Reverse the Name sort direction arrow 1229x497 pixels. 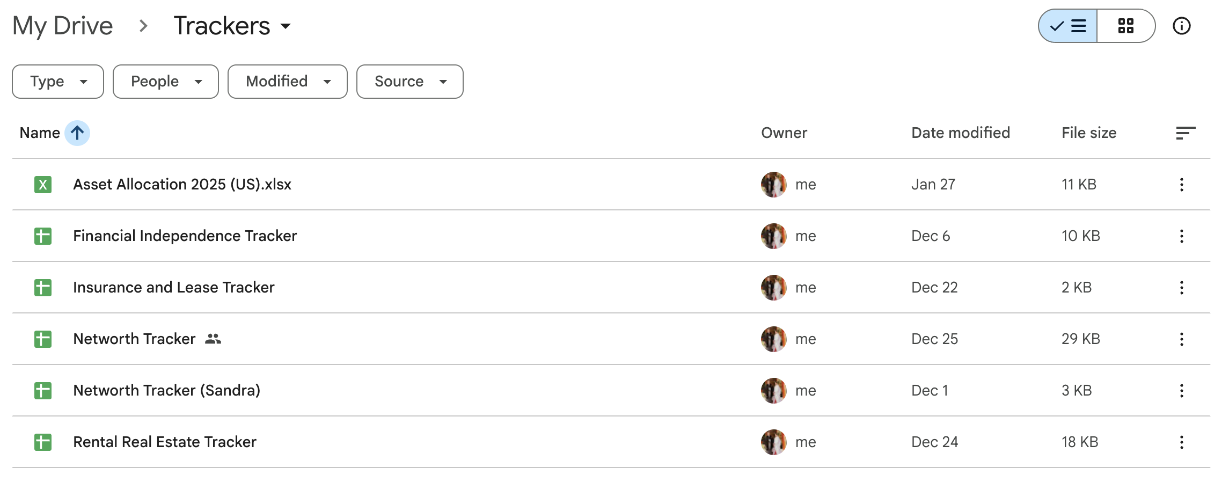77,133
